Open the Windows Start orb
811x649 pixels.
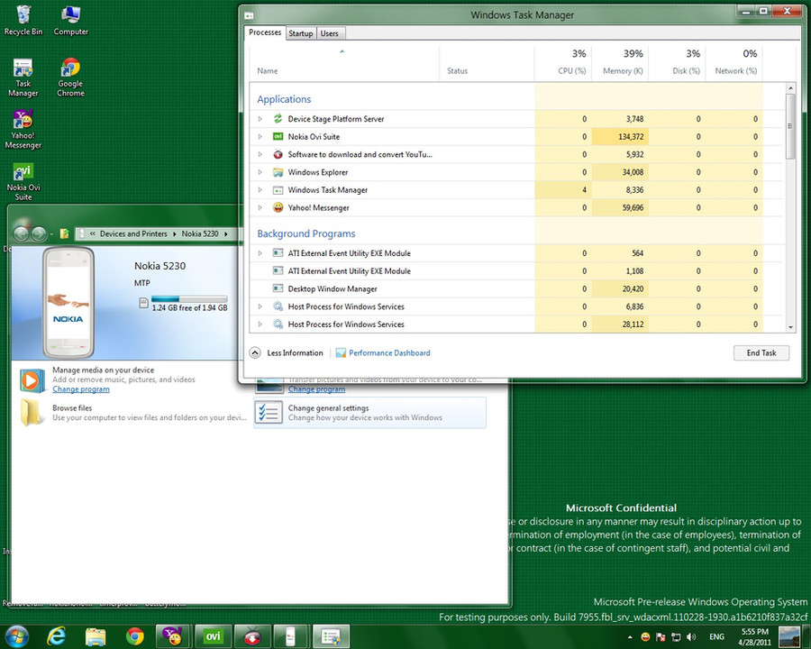(x=16, y=636)
